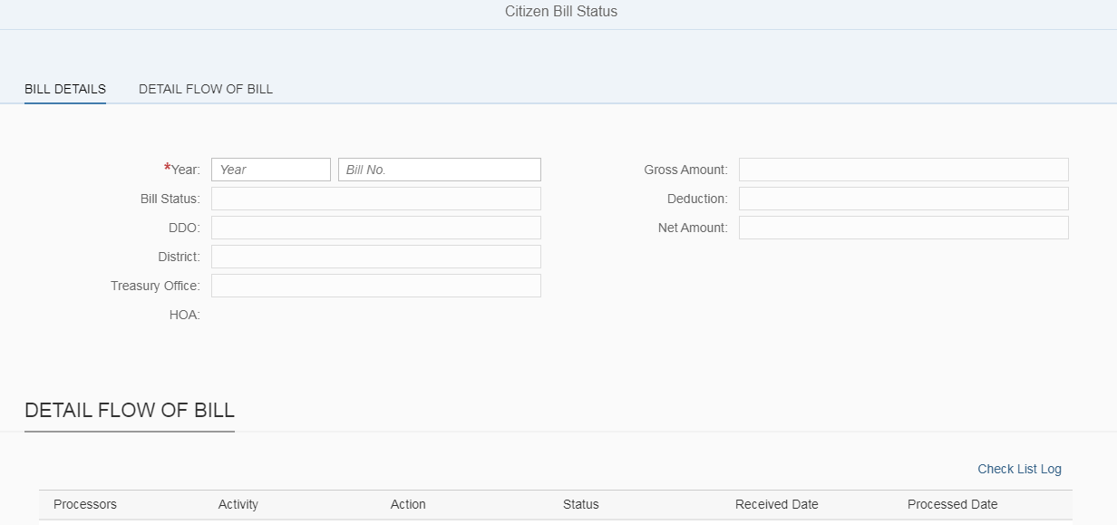1117x525 pixels.
Task: Click the Deduction field
Action: pyautogui.click(x=904, y=199)
